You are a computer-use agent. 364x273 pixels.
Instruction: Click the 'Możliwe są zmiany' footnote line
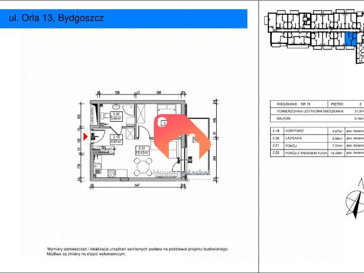(x=86, y=254)
